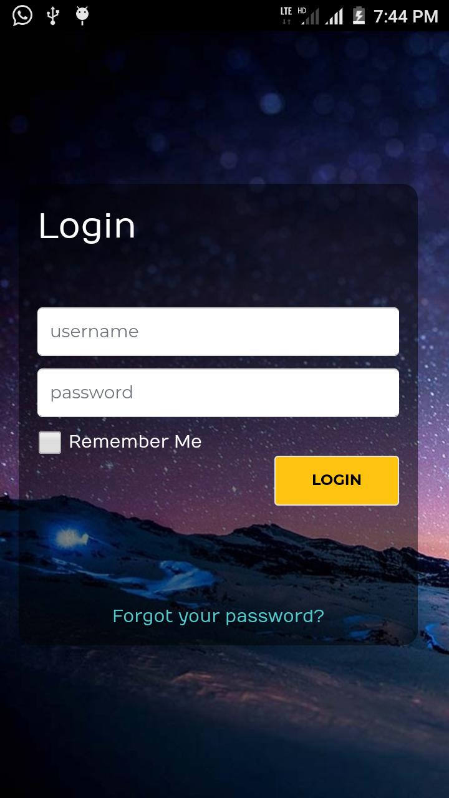Tap the LTE data indicator
Screen dimensions: 449x798
[x=286, y=16]
